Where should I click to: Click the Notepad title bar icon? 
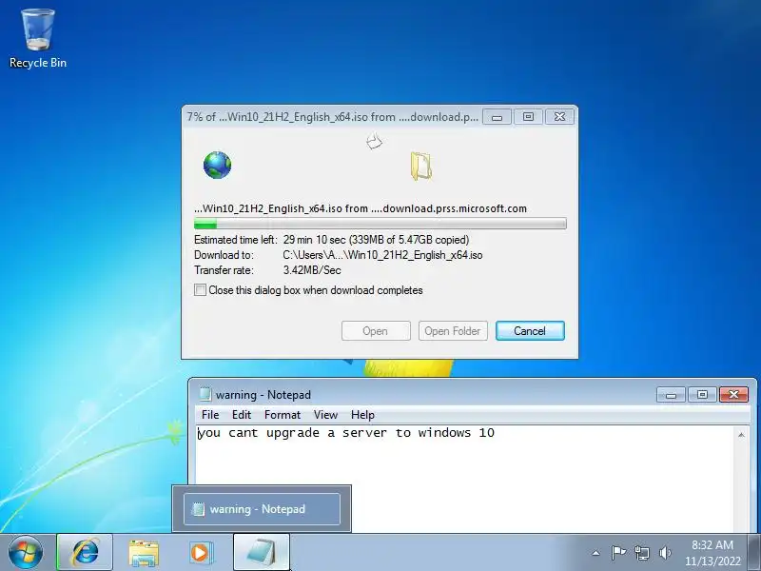(205, 394)
